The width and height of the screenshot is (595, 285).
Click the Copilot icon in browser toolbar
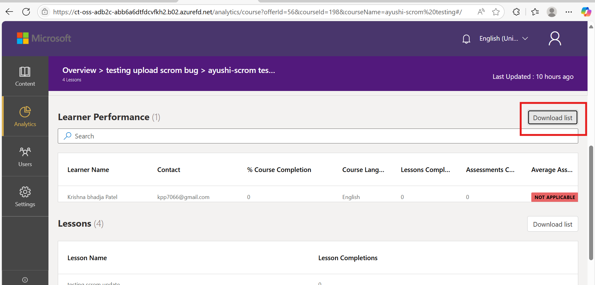click(x=586, y=12)
